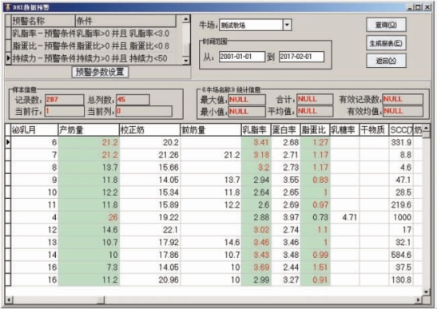The image size is (437, 309).
Task: Click the end date field 2017-02-01
Action: [301, 57]
